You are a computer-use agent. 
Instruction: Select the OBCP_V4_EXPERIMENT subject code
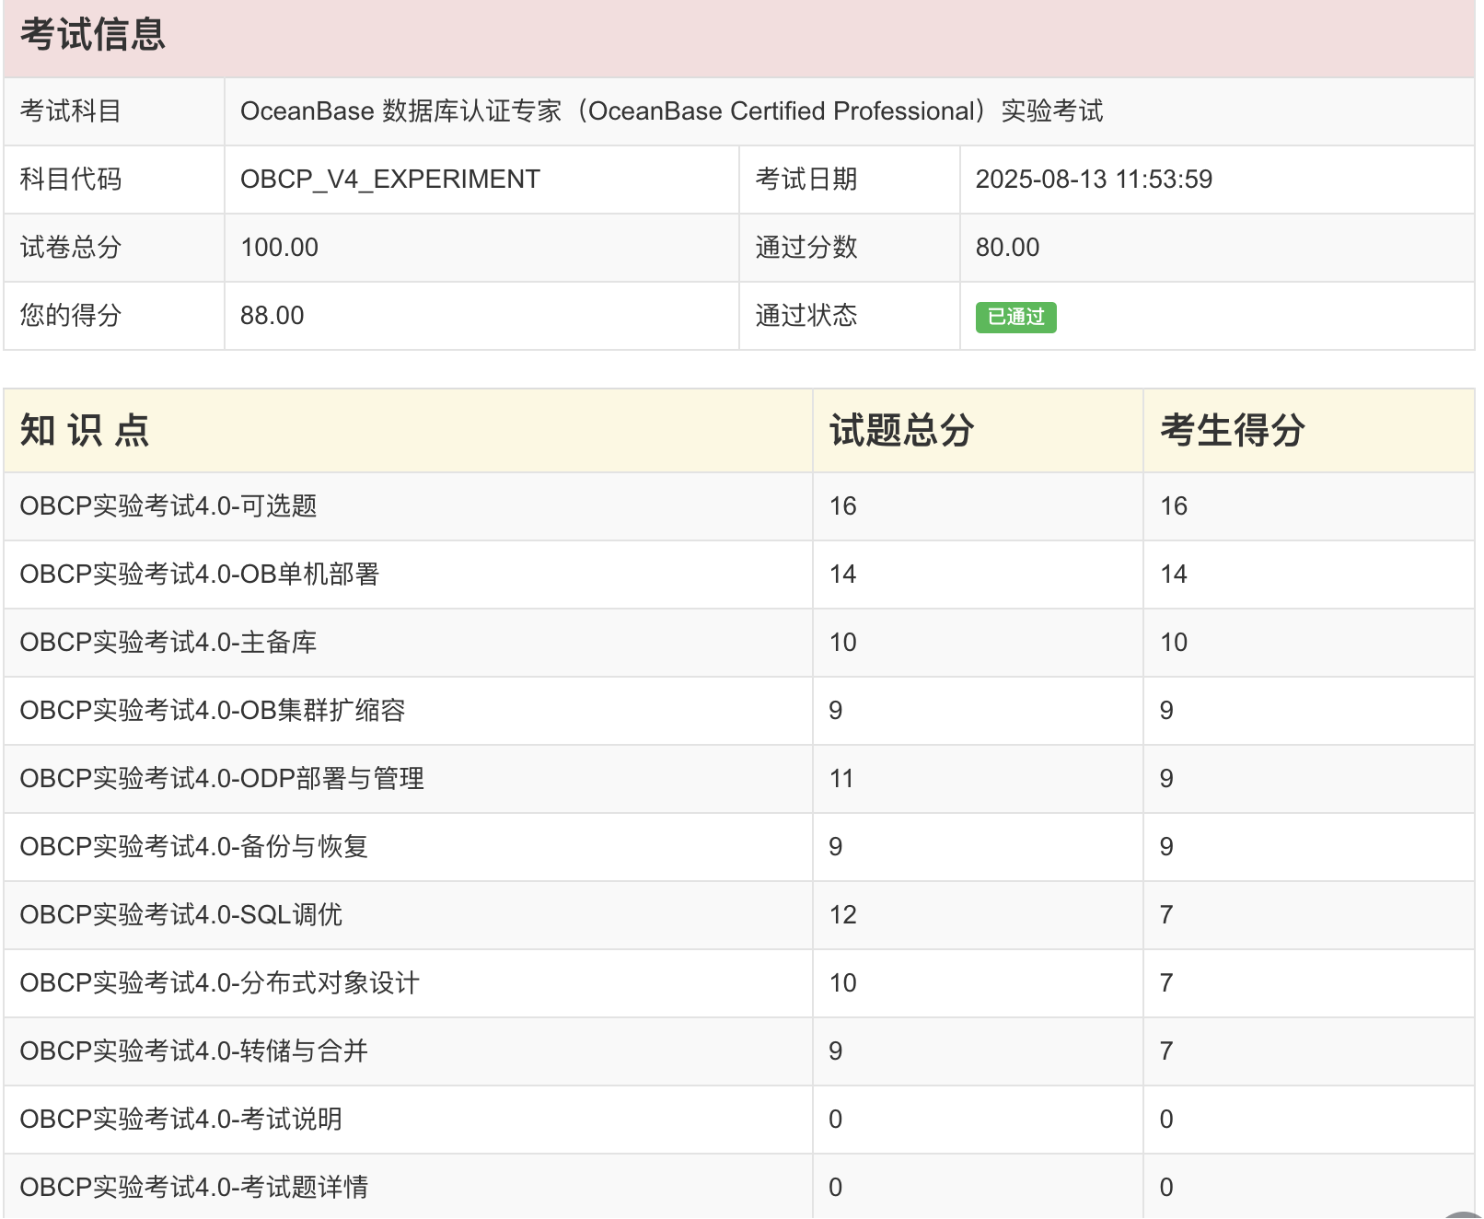(390, 180)
